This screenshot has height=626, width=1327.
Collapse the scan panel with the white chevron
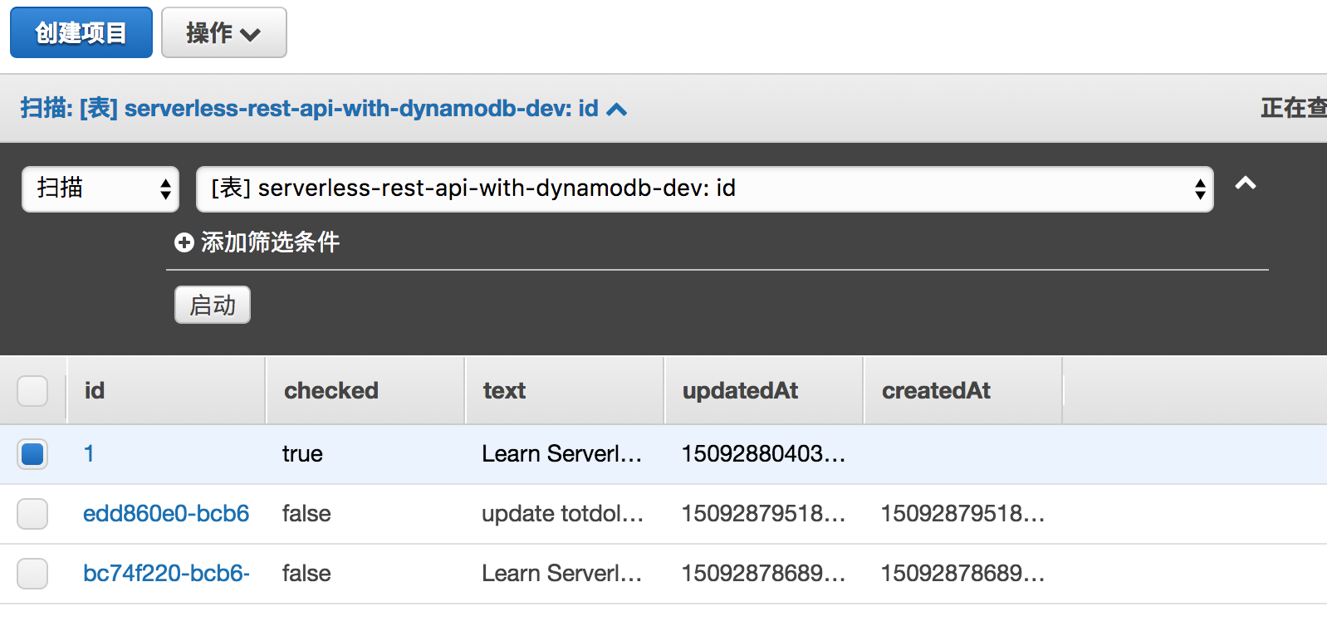pos(1246,183)
